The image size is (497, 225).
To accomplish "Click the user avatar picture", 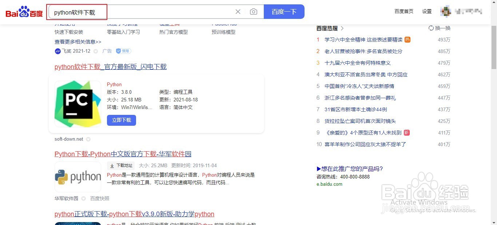I will tap(446, 11).
